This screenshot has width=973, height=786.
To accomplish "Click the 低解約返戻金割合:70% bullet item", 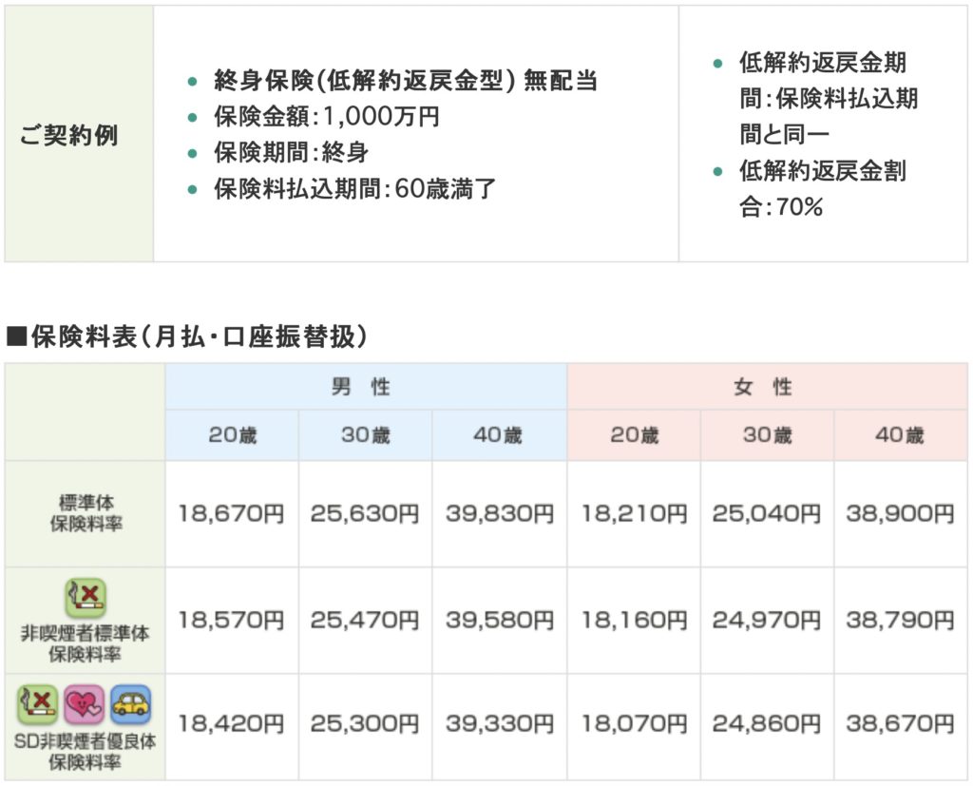I will click(x=822, y=189).
